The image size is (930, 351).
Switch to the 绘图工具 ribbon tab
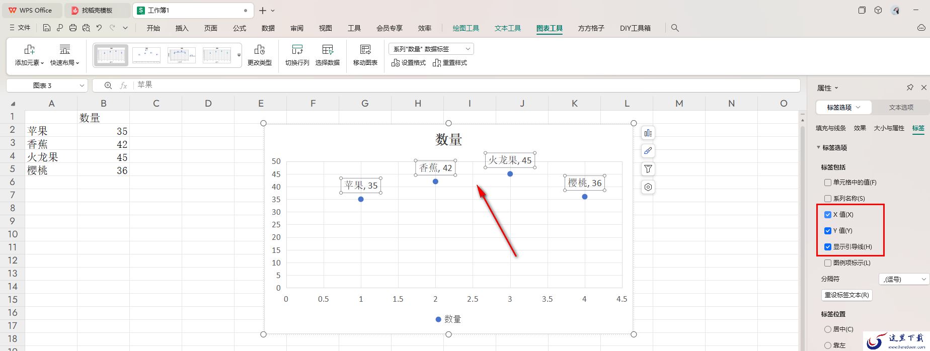point(466,28)
